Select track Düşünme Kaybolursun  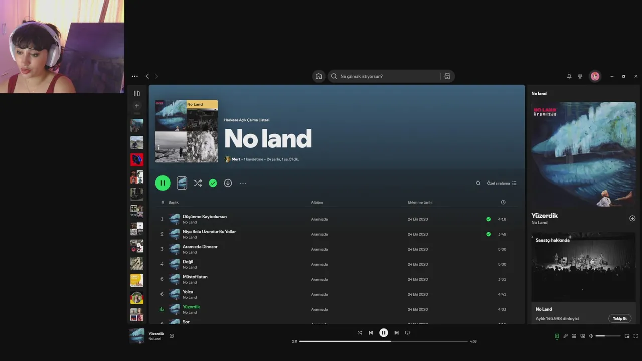pos(337,219)
